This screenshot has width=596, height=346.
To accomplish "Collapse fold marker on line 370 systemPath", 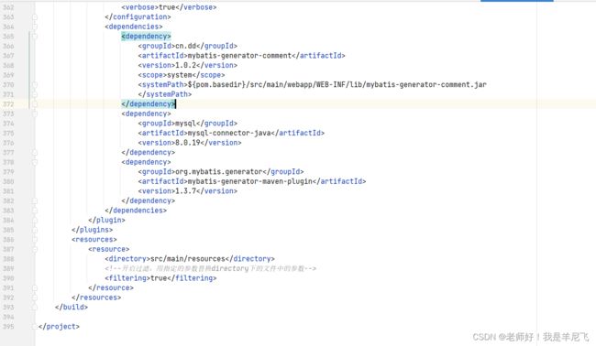I will click(35, 84).
